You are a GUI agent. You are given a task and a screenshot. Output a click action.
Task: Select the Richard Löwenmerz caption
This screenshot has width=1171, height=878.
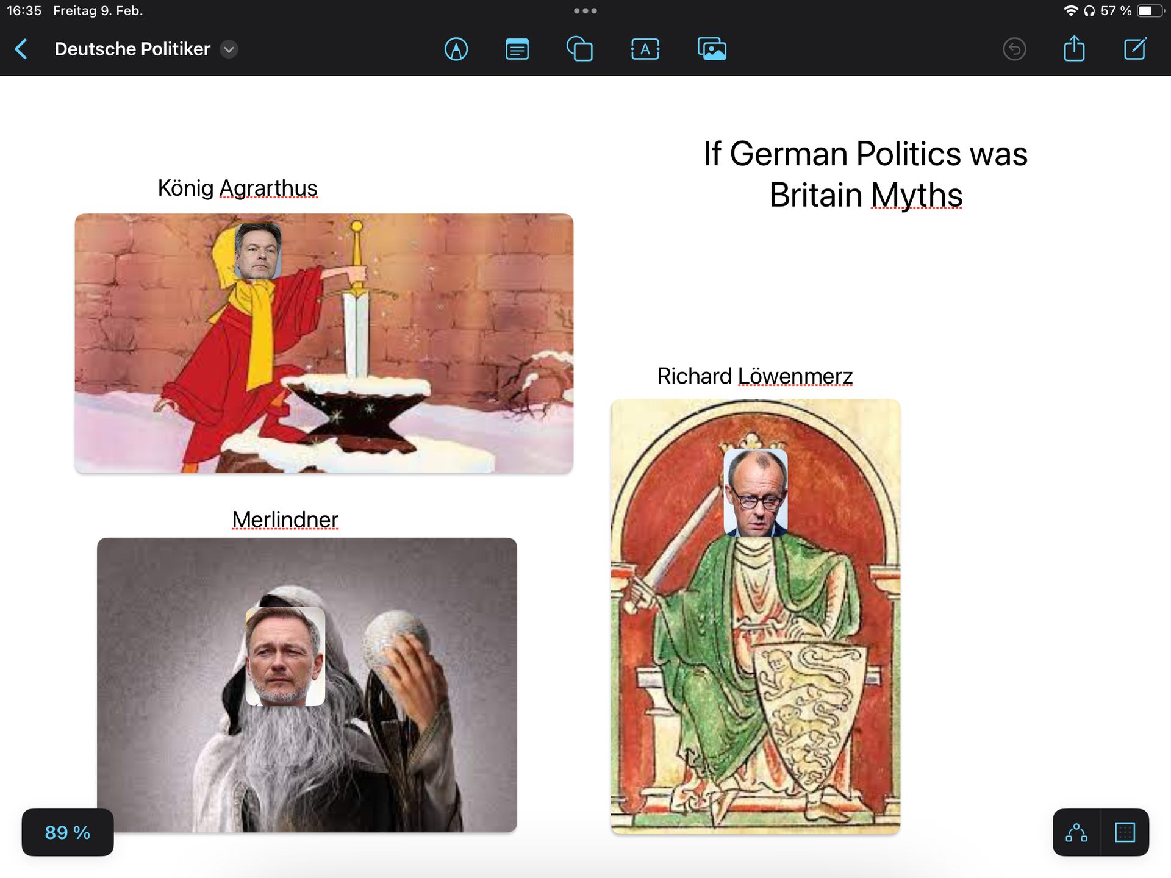pos(754,376)
